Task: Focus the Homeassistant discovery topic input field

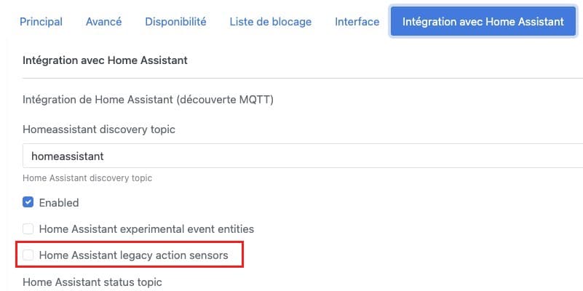Action: click(x=303, y=156)
